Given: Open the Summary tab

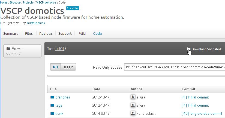Looking at the screenshot, I should pyautogui.click(x=11, y=34).
